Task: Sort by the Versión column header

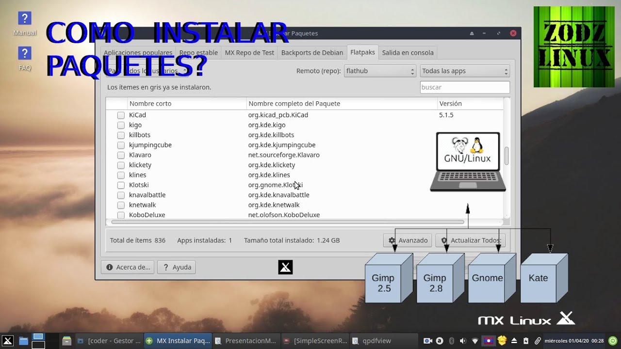Action: point(470,104)
